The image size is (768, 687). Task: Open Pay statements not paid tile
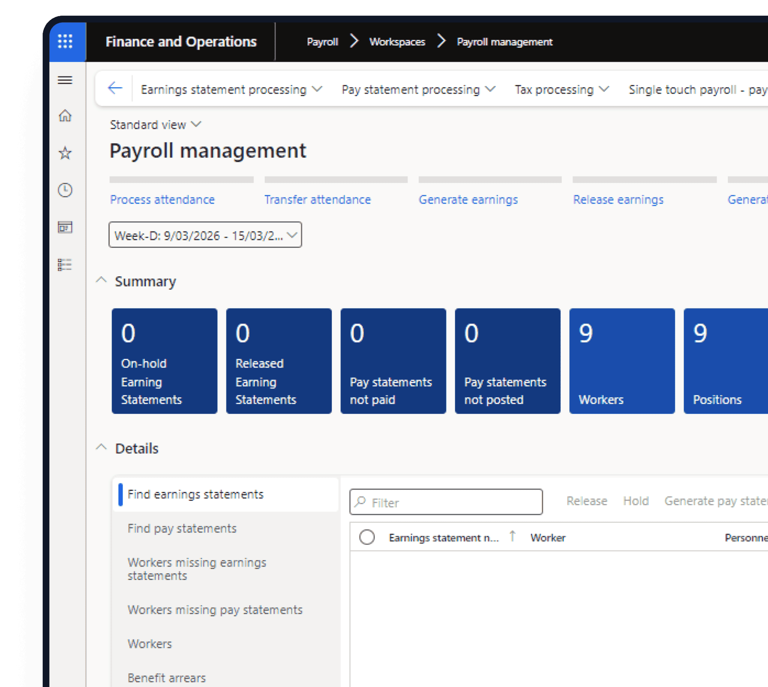pos(393,361)
